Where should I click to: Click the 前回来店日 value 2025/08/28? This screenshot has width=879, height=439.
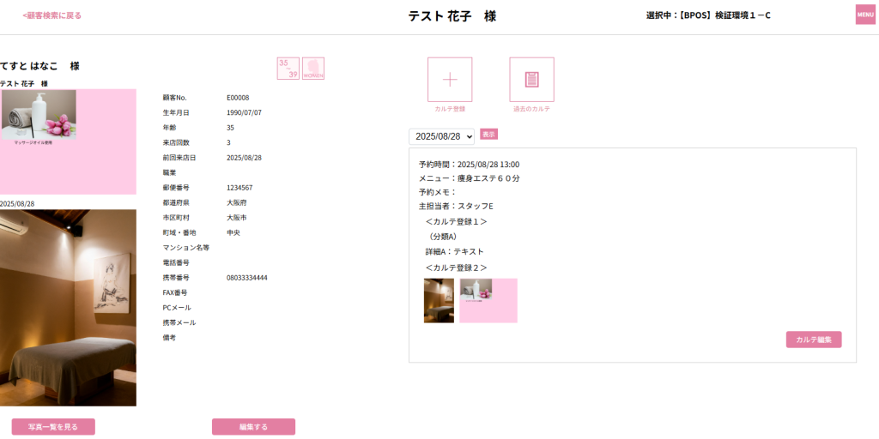click(244, 158)
